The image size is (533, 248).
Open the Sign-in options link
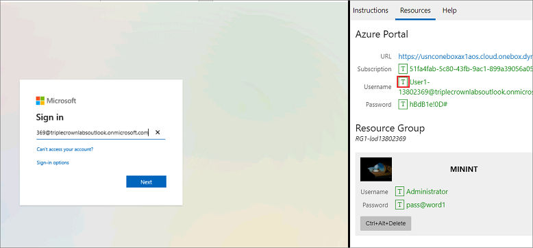[x=53, y=163]
